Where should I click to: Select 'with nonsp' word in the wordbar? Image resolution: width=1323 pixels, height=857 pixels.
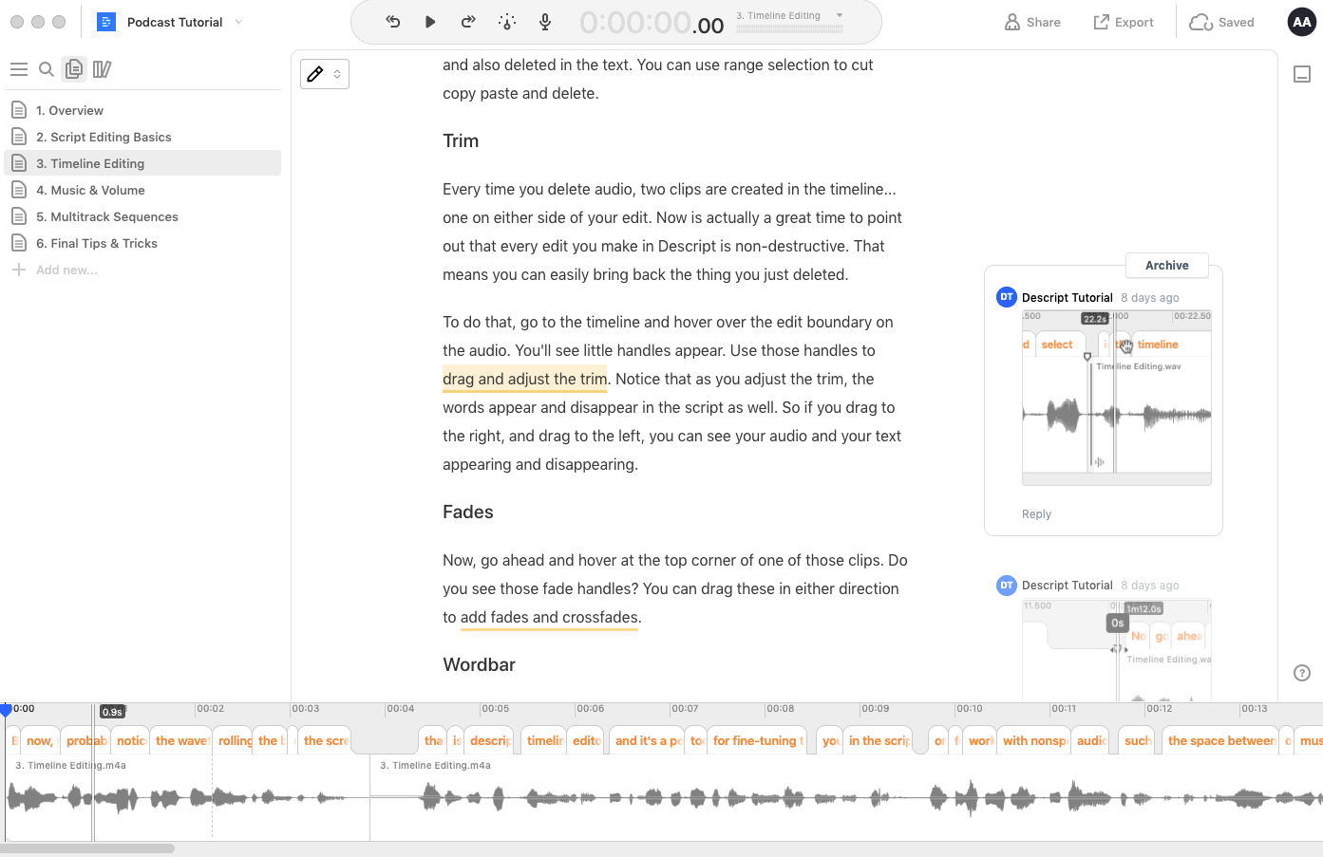click(1035, 740)
